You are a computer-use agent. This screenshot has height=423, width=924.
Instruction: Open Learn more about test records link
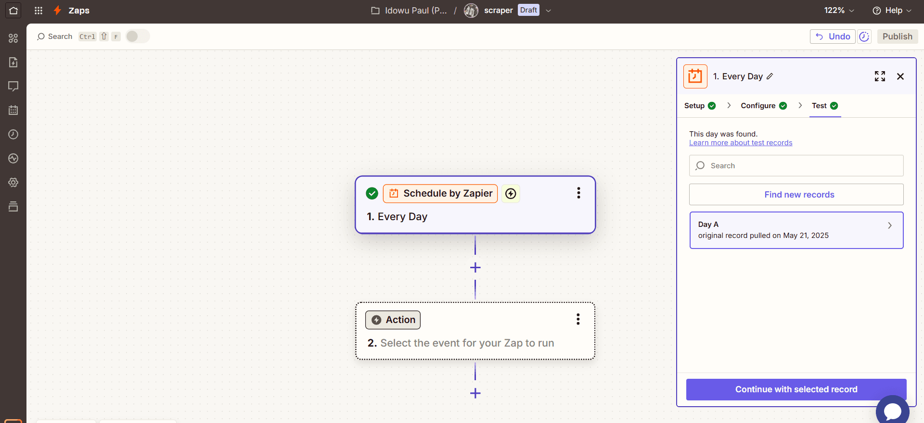tap(741, 143)
